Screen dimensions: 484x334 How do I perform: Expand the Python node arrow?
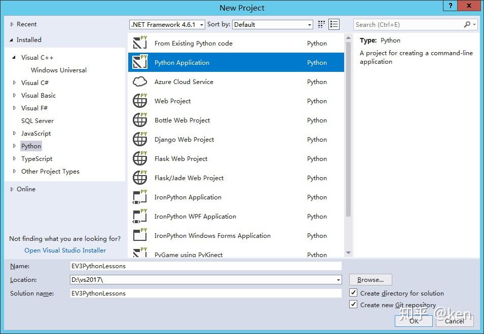click(x=14, y=146)
